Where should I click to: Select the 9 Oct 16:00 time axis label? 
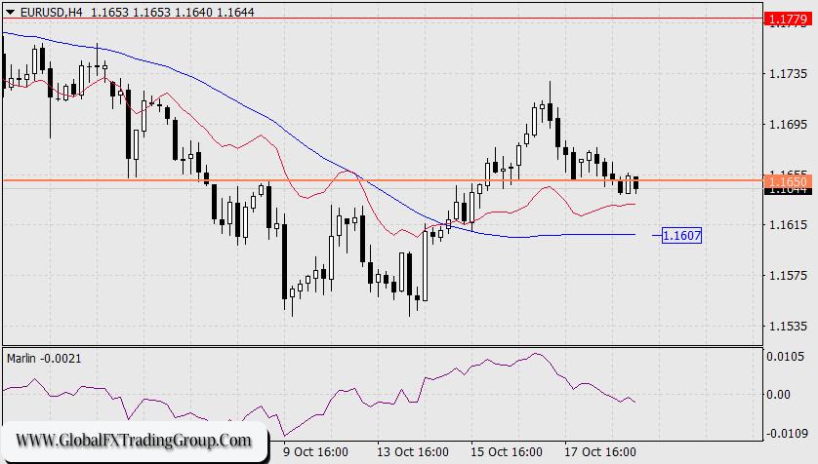pyautogui.click(x=316, y=452)
